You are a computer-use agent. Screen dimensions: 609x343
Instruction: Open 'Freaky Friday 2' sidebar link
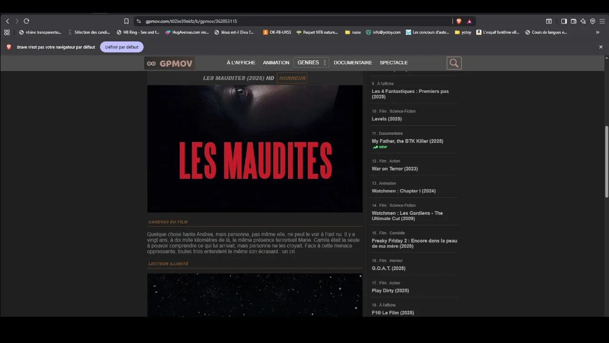tap(414, 243)
